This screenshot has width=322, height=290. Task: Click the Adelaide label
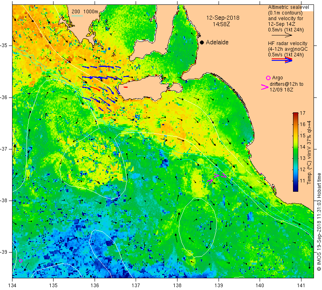[x=217, y=42]
